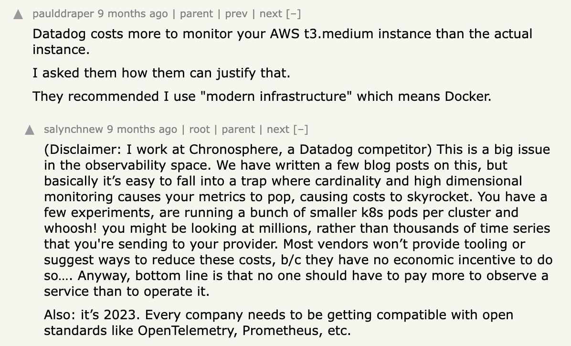Open paulddraper's user profile
The width and height of the screenshot is (571, 346).
point(63,14)
